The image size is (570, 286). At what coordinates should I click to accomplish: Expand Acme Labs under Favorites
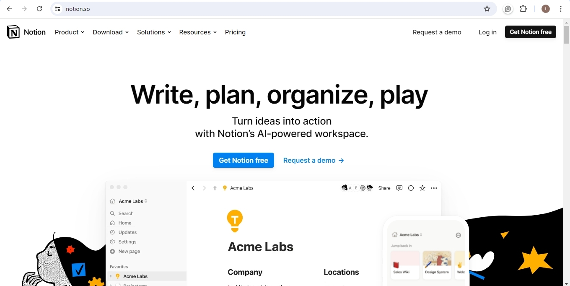[110, 276]
